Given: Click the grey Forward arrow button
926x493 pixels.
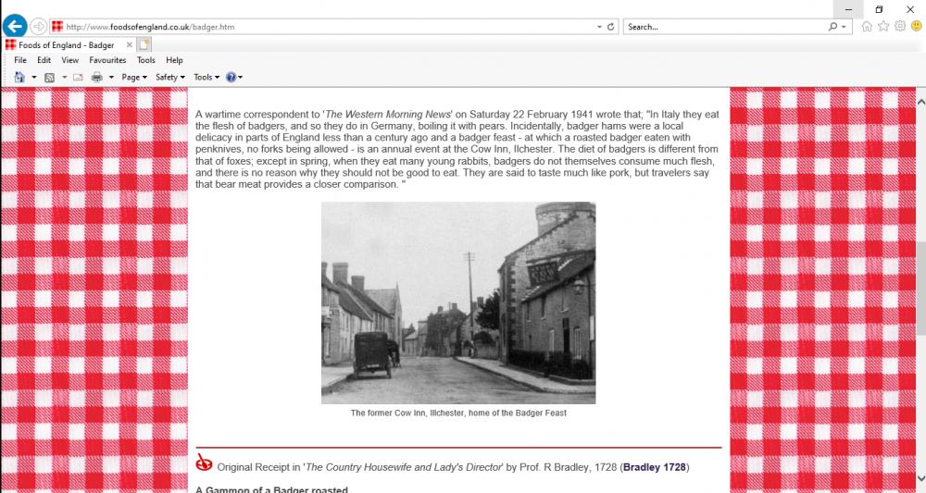Looking at the screenshot, I should [x=38, y=27].
